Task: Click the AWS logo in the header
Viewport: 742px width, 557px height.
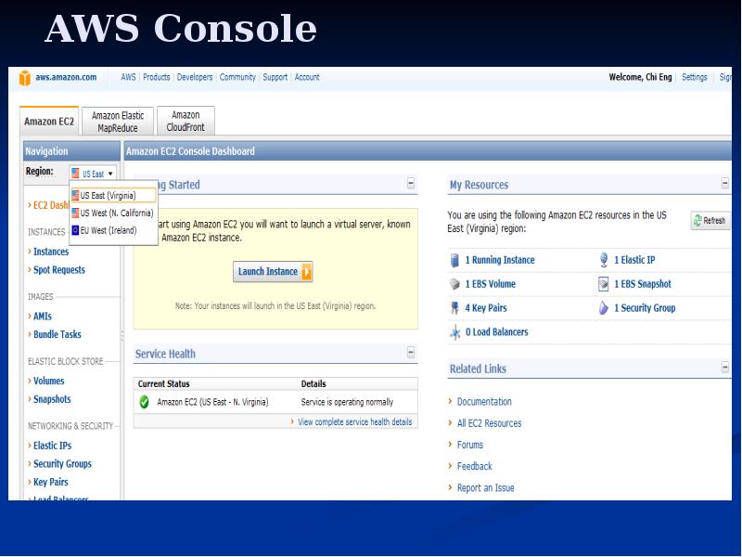Action: 24,78
